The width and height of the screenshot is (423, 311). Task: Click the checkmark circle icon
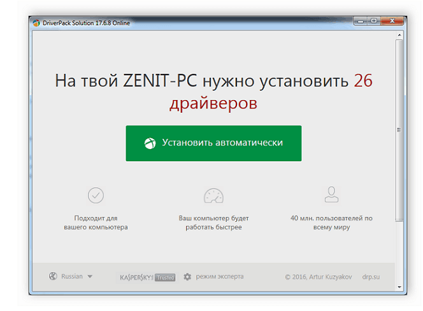[96, 195]
